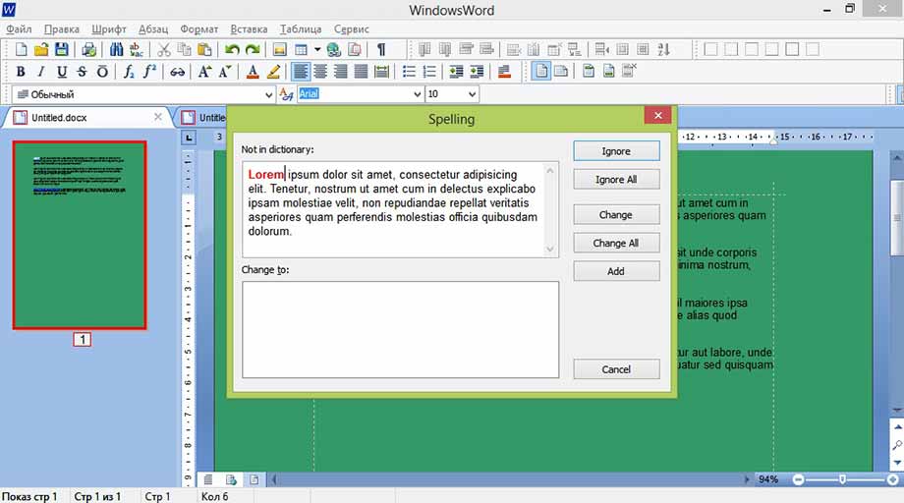
Task: Redo the action with the green arrow
Action: pos(252,49)
